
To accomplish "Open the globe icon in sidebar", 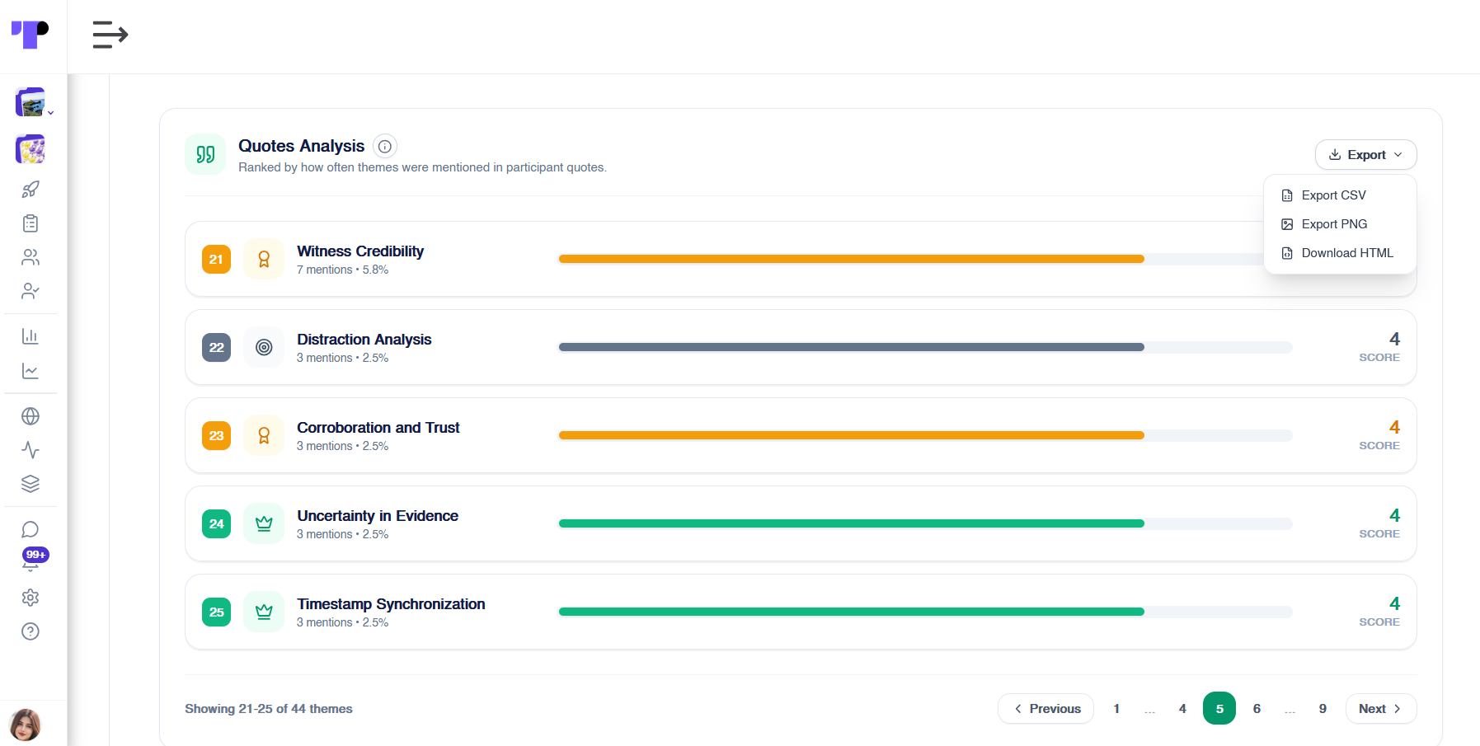I will click(x=31, y=416).
